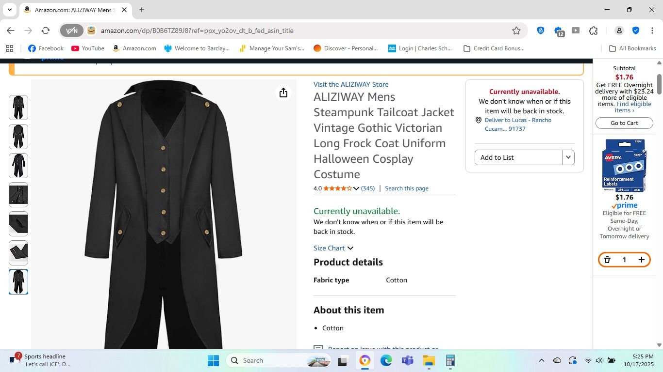Open the browser Extensions puzzle icon

[593, 31]
